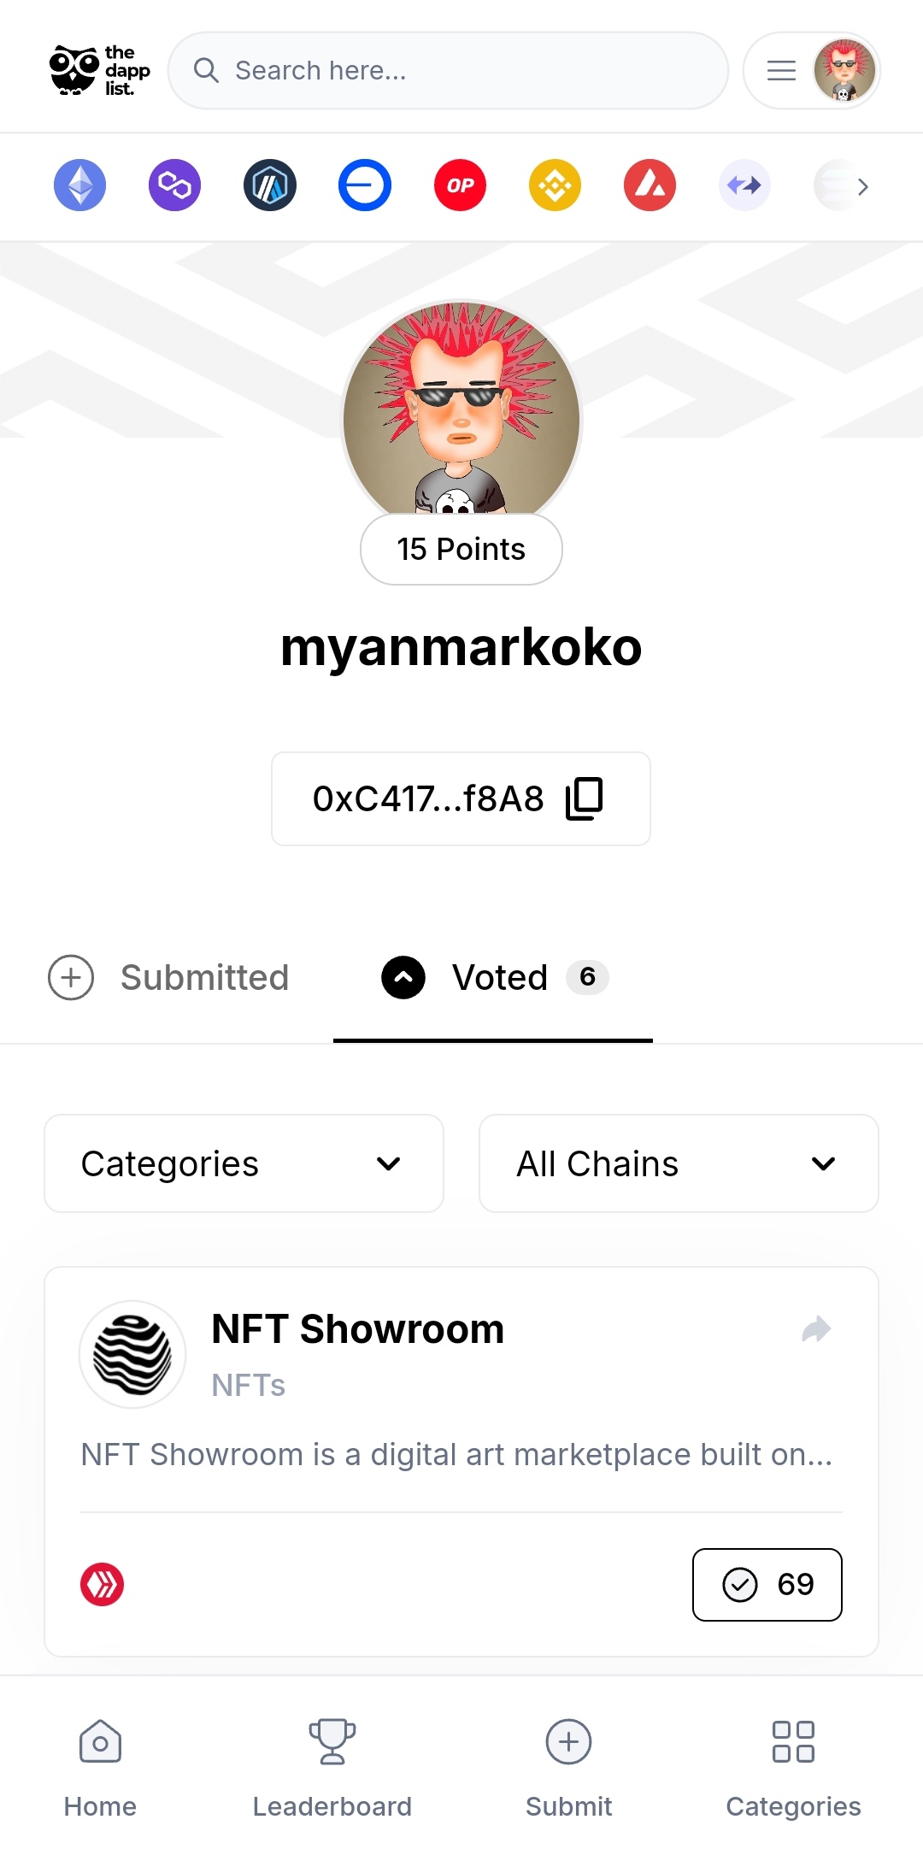The image size is (923, 1849).
Task: Click the Search here input field
Action: point(448,70)
